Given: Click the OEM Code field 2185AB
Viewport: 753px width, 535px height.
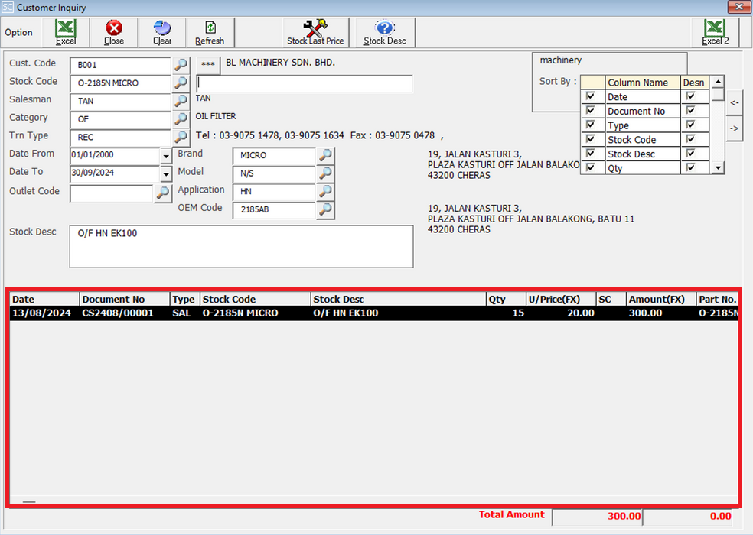Looking at the screenshot, I should point(274,209).
